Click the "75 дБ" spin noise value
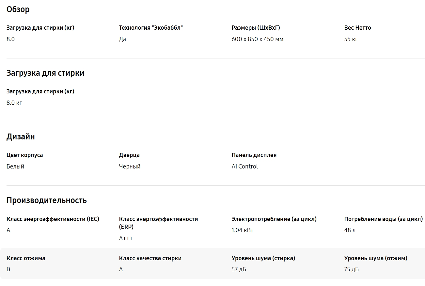 [x=351, y=270]
